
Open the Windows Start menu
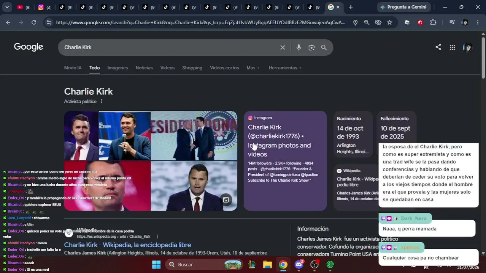click(156, 264)
